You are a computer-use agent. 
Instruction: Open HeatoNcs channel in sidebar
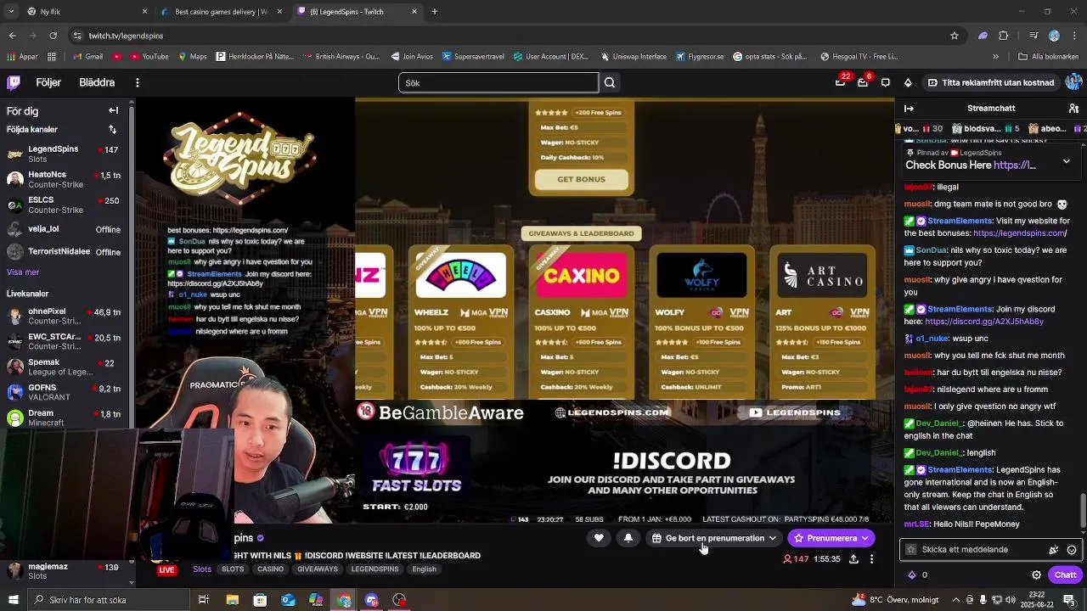pyautogui.click(x=64, y=179)
